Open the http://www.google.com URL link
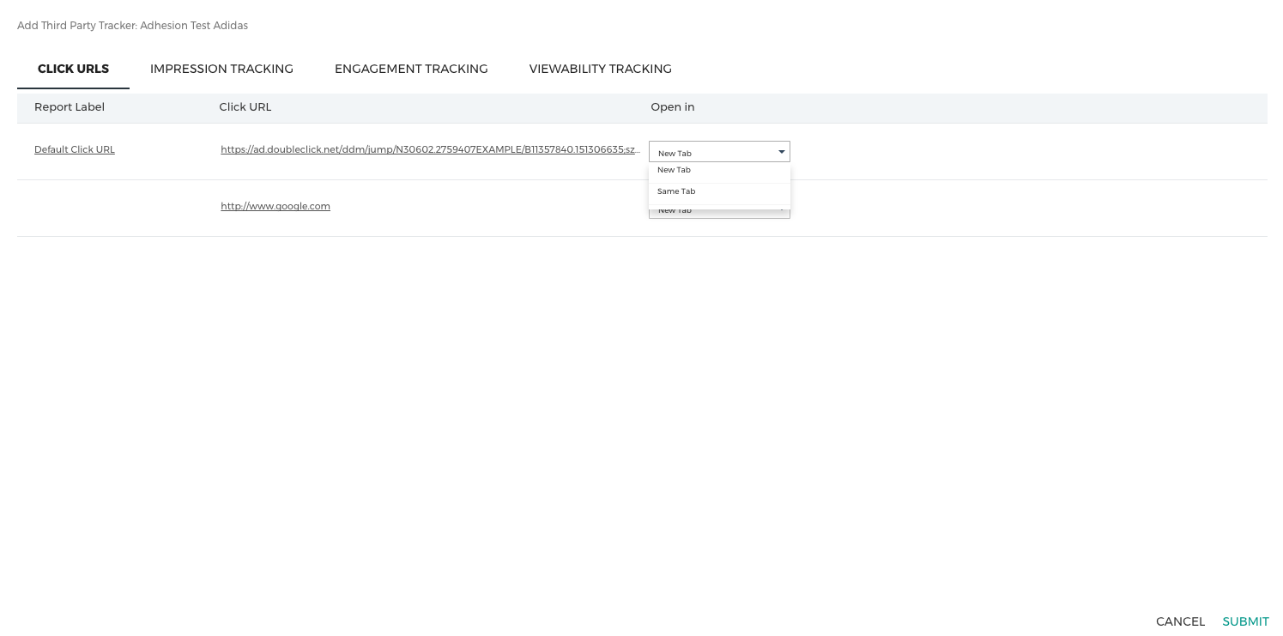This screenshot has width=1283, height=636. 275,206
